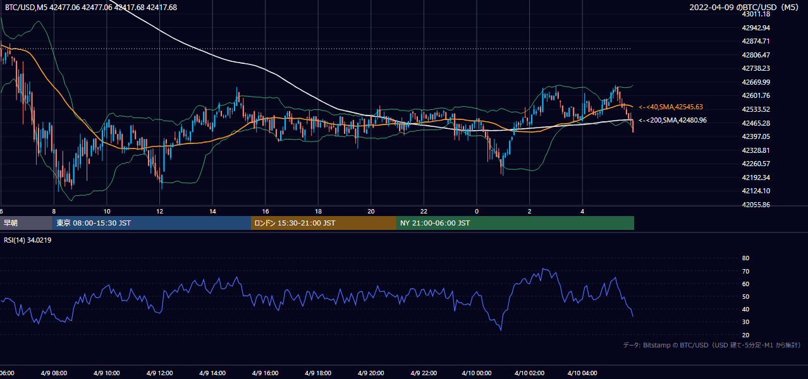Select bottom date label 4/9 10:00
This screenshot has width=808, height=379.
point(107,373)
